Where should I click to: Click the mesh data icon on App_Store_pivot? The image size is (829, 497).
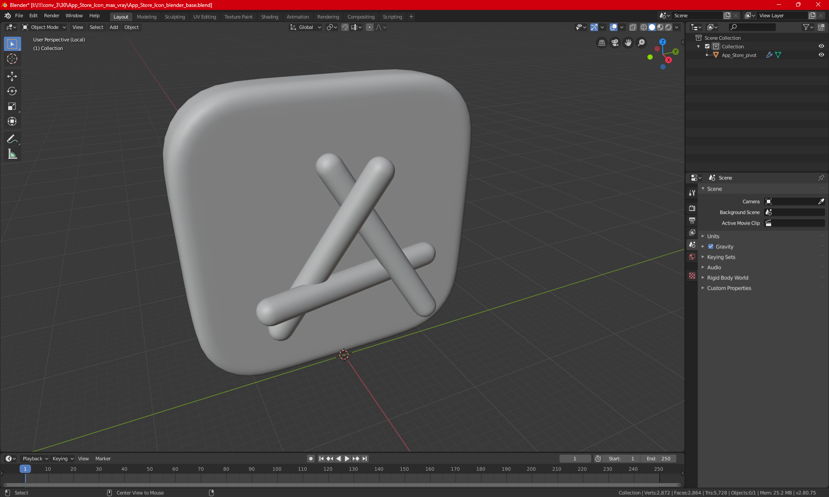click(778, 55)
